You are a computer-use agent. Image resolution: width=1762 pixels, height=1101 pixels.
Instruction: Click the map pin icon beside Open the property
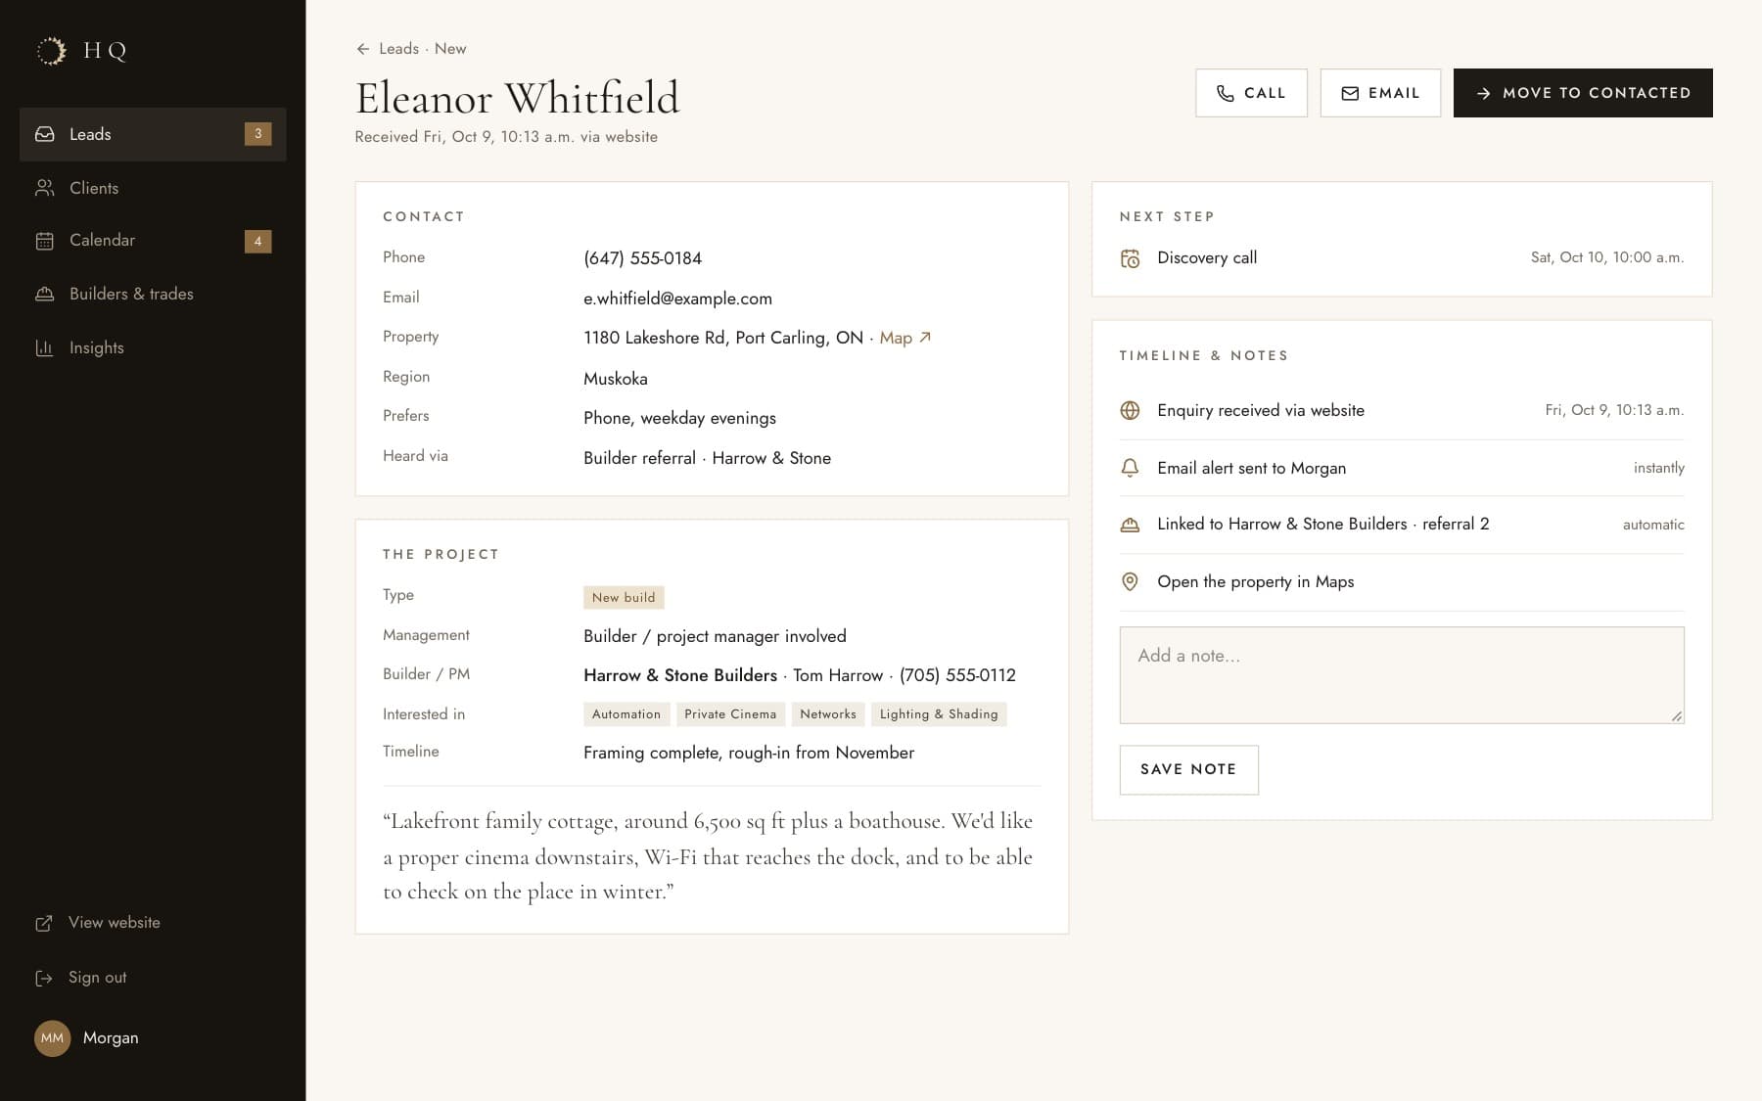1130,581
